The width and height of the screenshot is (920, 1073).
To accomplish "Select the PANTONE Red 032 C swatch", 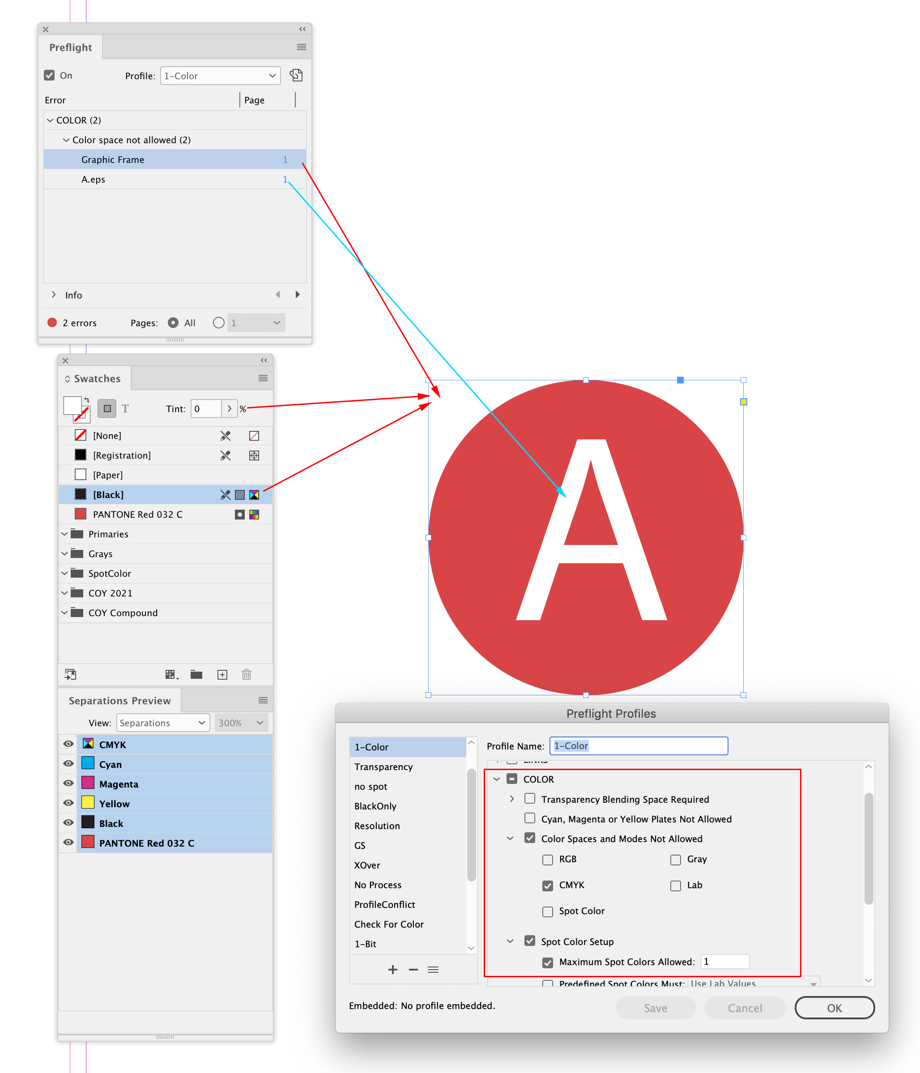I will click(137, 514).
